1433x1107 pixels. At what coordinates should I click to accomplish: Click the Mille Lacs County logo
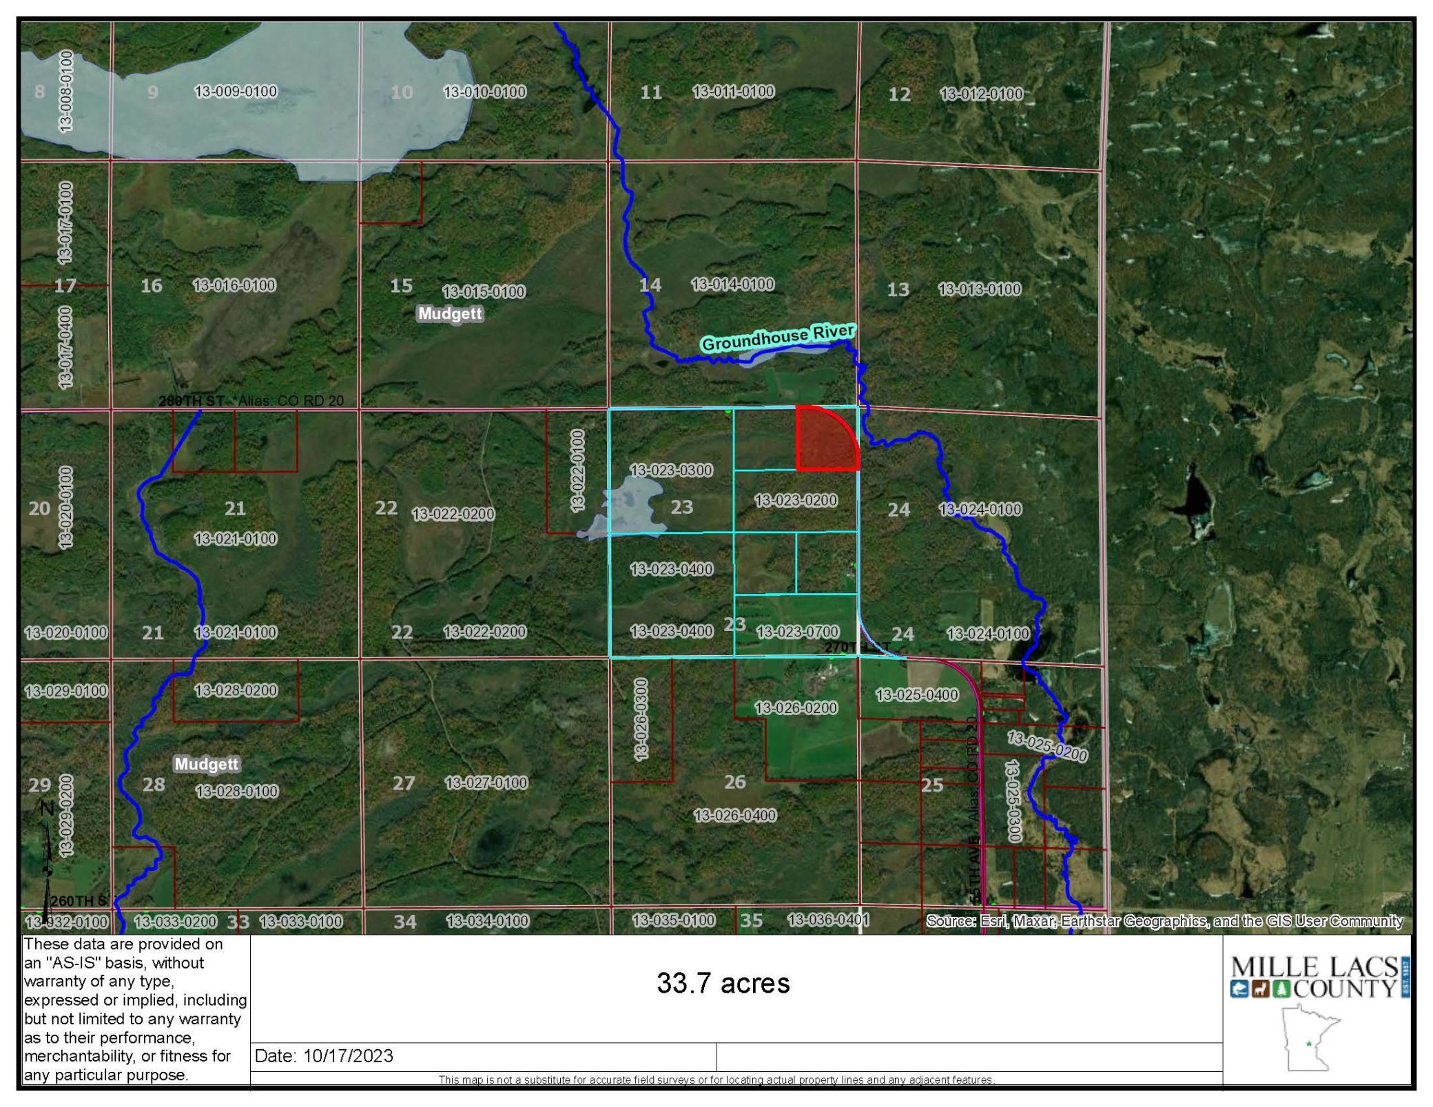pyautogui.click(x=1319, y=977)
